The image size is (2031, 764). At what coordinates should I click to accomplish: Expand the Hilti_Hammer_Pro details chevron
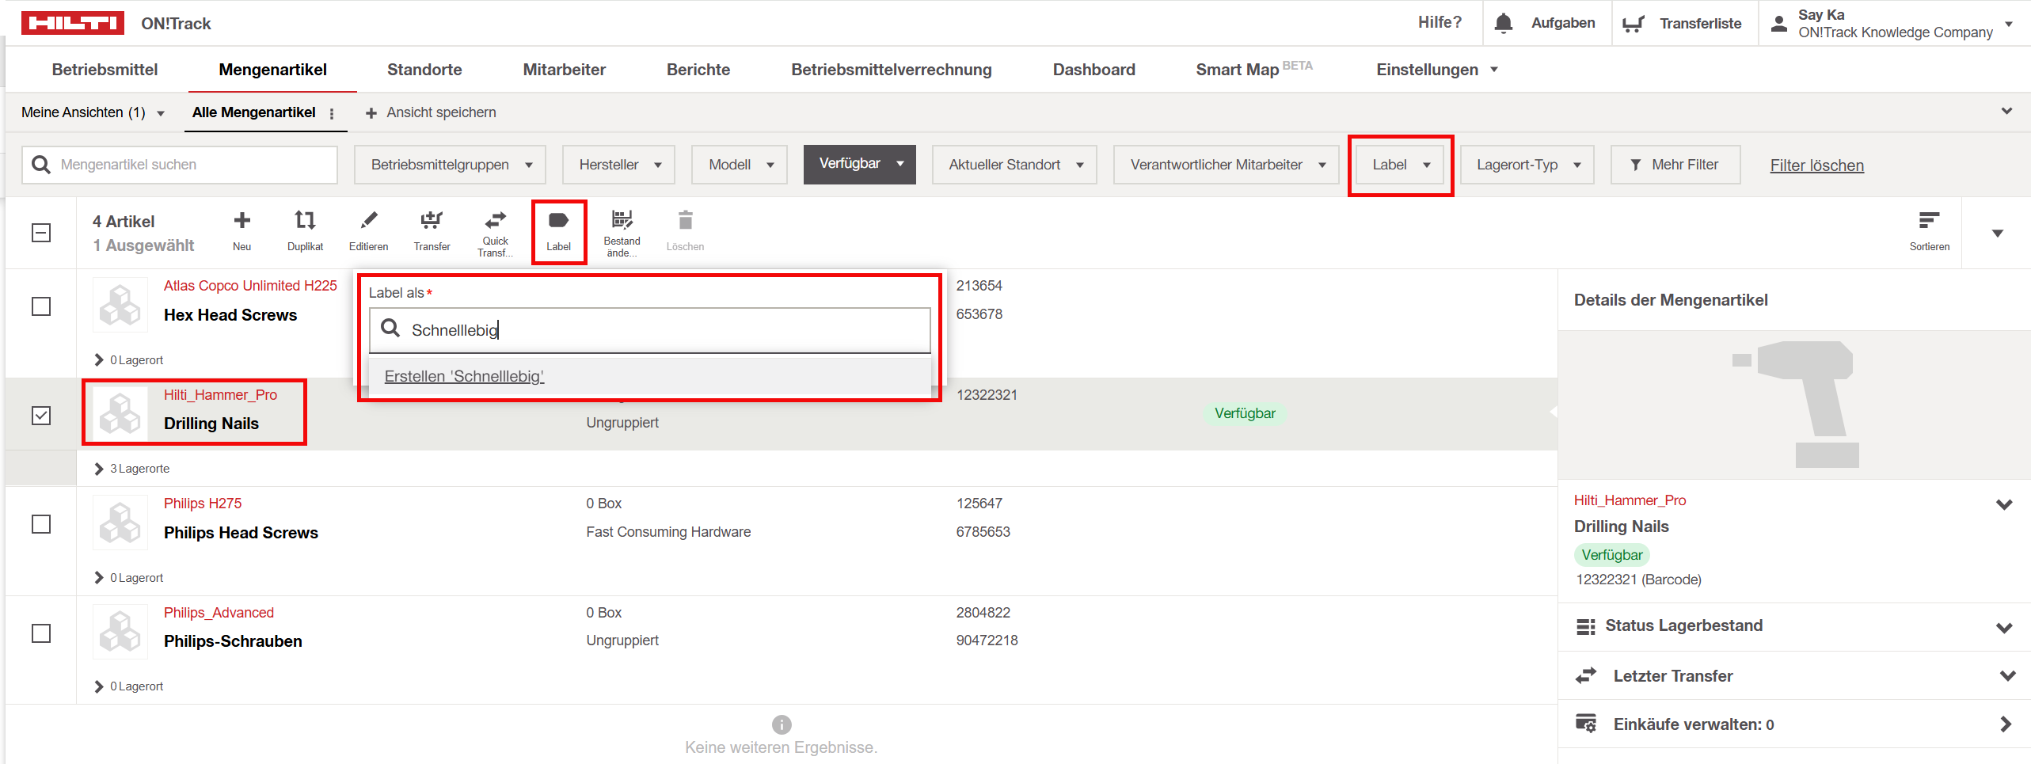point(2003,504)
